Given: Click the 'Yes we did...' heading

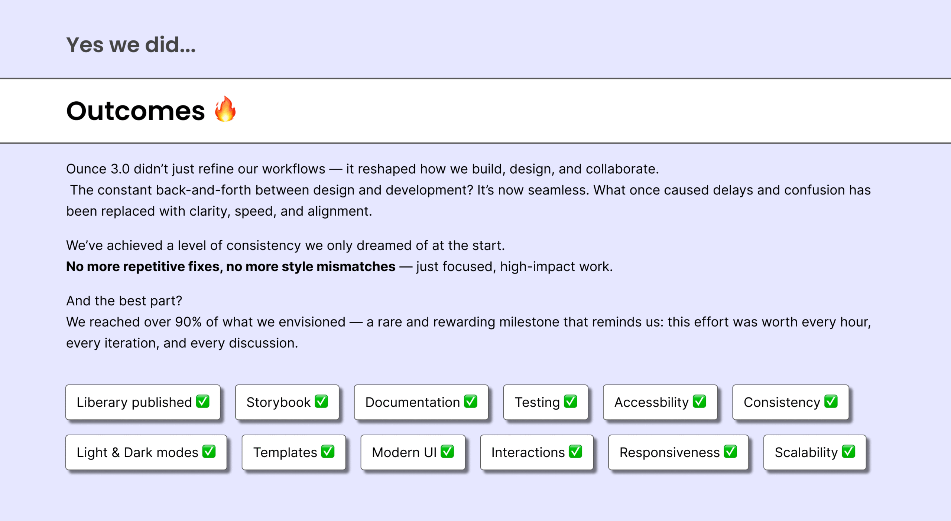Looking at the screenshot, I should [131, 45].
